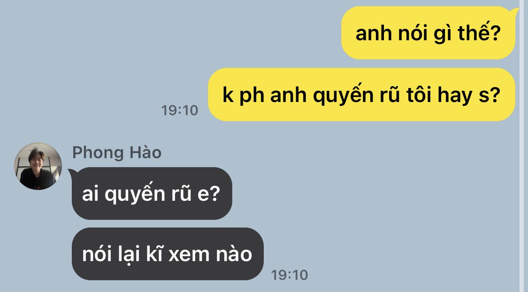Image resolution: width=528 pixels, height=292 pixels.
Task: Click the tail of the 'ai quyến rũ e?' bubble
Action: click(x=72, y=173)
